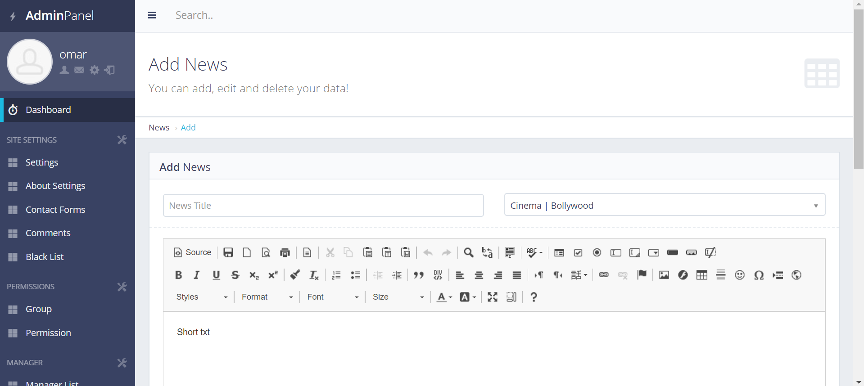The image size is (864, 386).
Task: Click Paste as plain text icon
Action: pyautogui.click(x=386, y=252)
